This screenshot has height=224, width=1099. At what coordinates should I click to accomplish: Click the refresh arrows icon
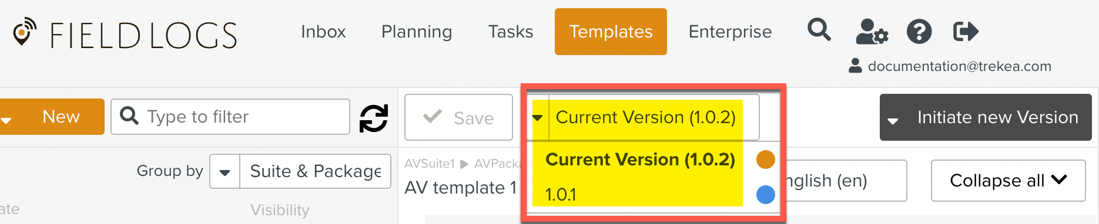[374, 118]
